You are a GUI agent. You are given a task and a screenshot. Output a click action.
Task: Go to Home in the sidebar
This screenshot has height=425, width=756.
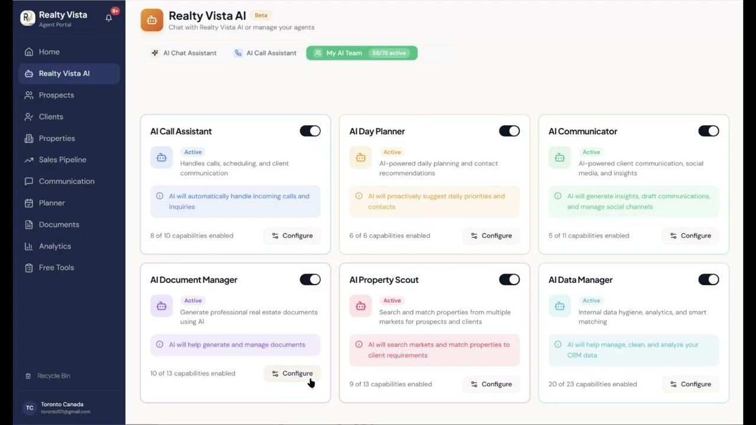[69, 52]
